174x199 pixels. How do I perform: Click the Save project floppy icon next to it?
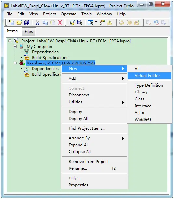(80, 22)
